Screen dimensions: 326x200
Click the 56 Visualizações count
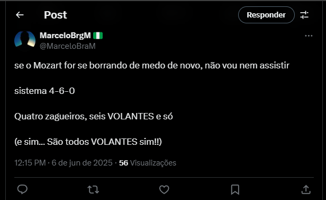pyautogui.click(x=148, y=163)
